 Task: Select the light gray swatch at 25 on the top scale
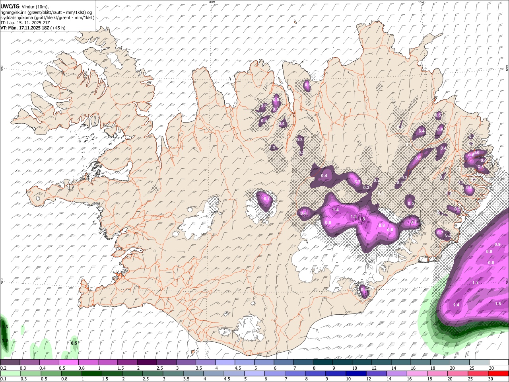(479, 363)
